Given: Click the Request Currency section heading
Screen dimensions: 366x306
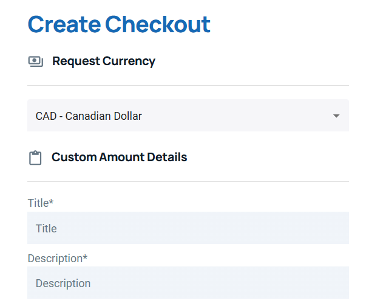Looking at the screenshot, I should coord(104,61).
